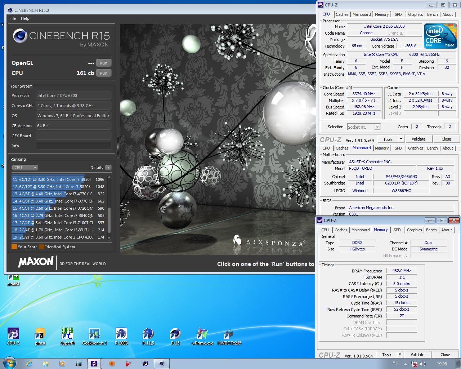Expand ranking Details arrow button

(x=108, y=168)
